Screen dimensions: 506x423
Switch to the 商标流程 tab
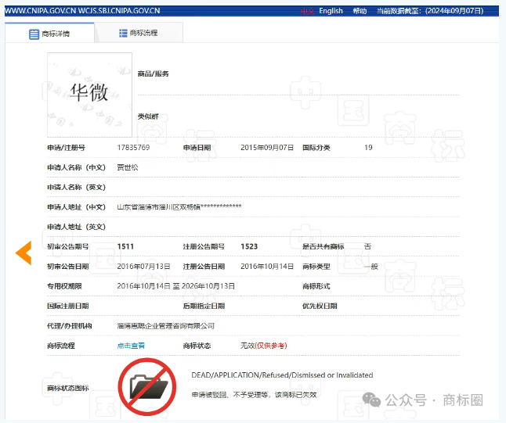point(139,33)
